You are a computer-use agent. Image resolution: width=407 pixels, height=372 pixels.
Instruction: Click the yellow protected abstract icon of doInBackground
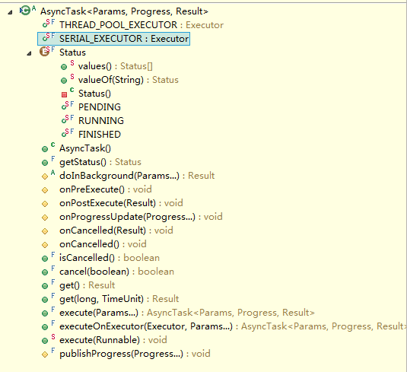(48, 175)
